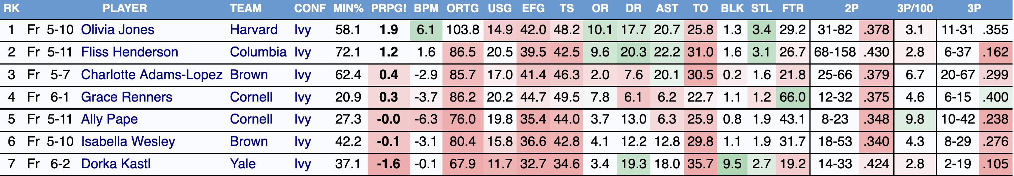Screen dimensions: 1014x176
Task: Open the Columbia team page
Action: click(258, 52)
